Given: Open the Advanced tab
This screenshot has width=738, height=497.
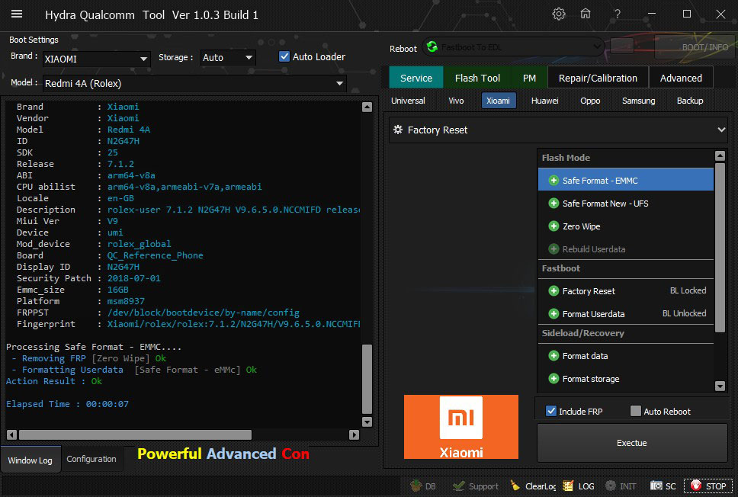Looking at the screenshot, I should pyautogui.click(x=681, y=78).
